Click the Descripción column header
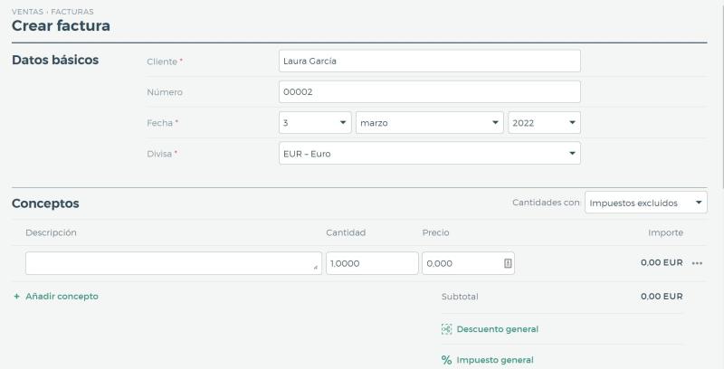 coord(51,232)
